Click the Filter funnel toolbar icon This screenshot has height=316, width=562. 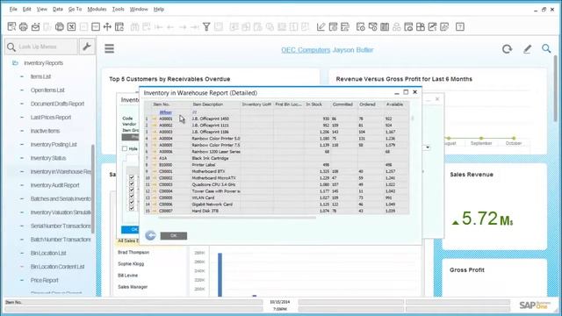coord(206,26)
